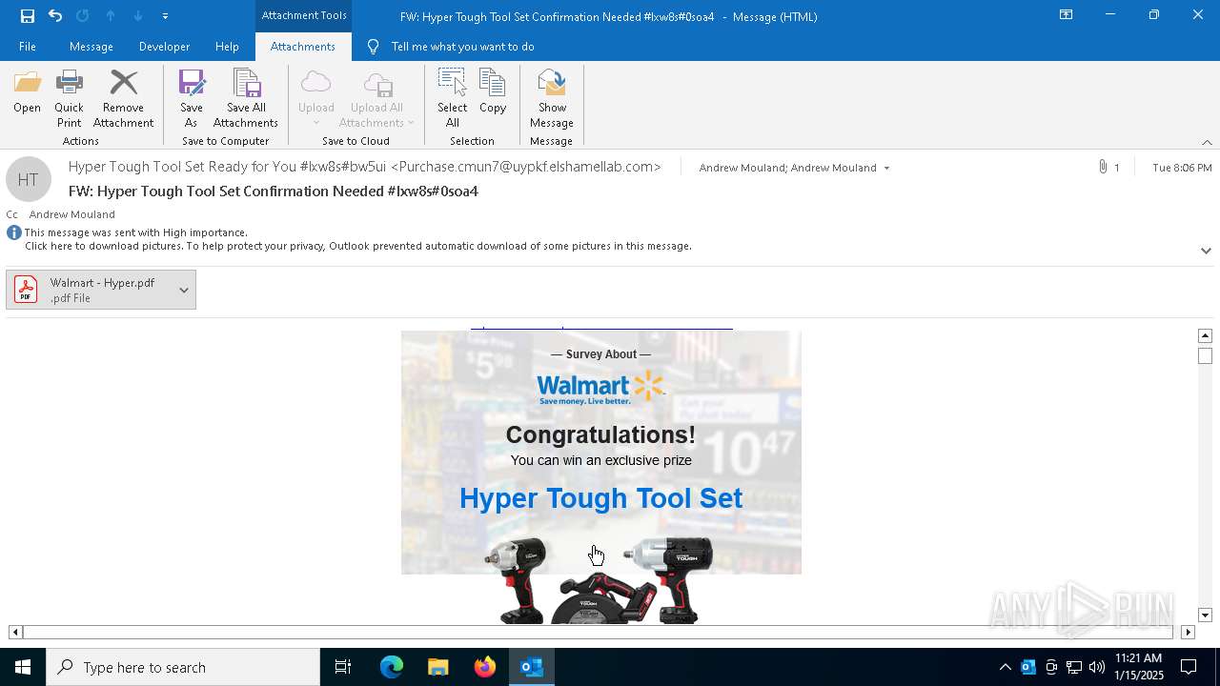Click the tool set product image

click(x=600, y=579)
